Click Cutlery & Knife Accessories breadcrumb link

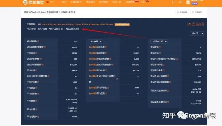click(x=87, y=24)
